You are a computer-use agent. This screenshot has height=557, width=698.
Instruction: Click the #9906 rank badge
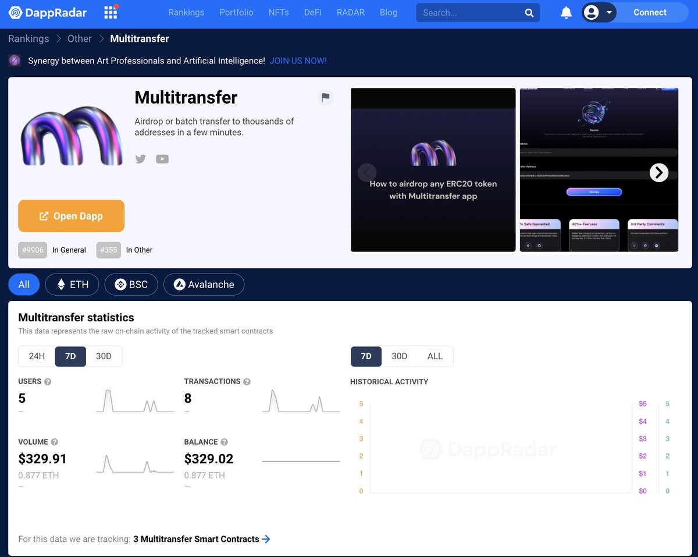tap(33, 250)
